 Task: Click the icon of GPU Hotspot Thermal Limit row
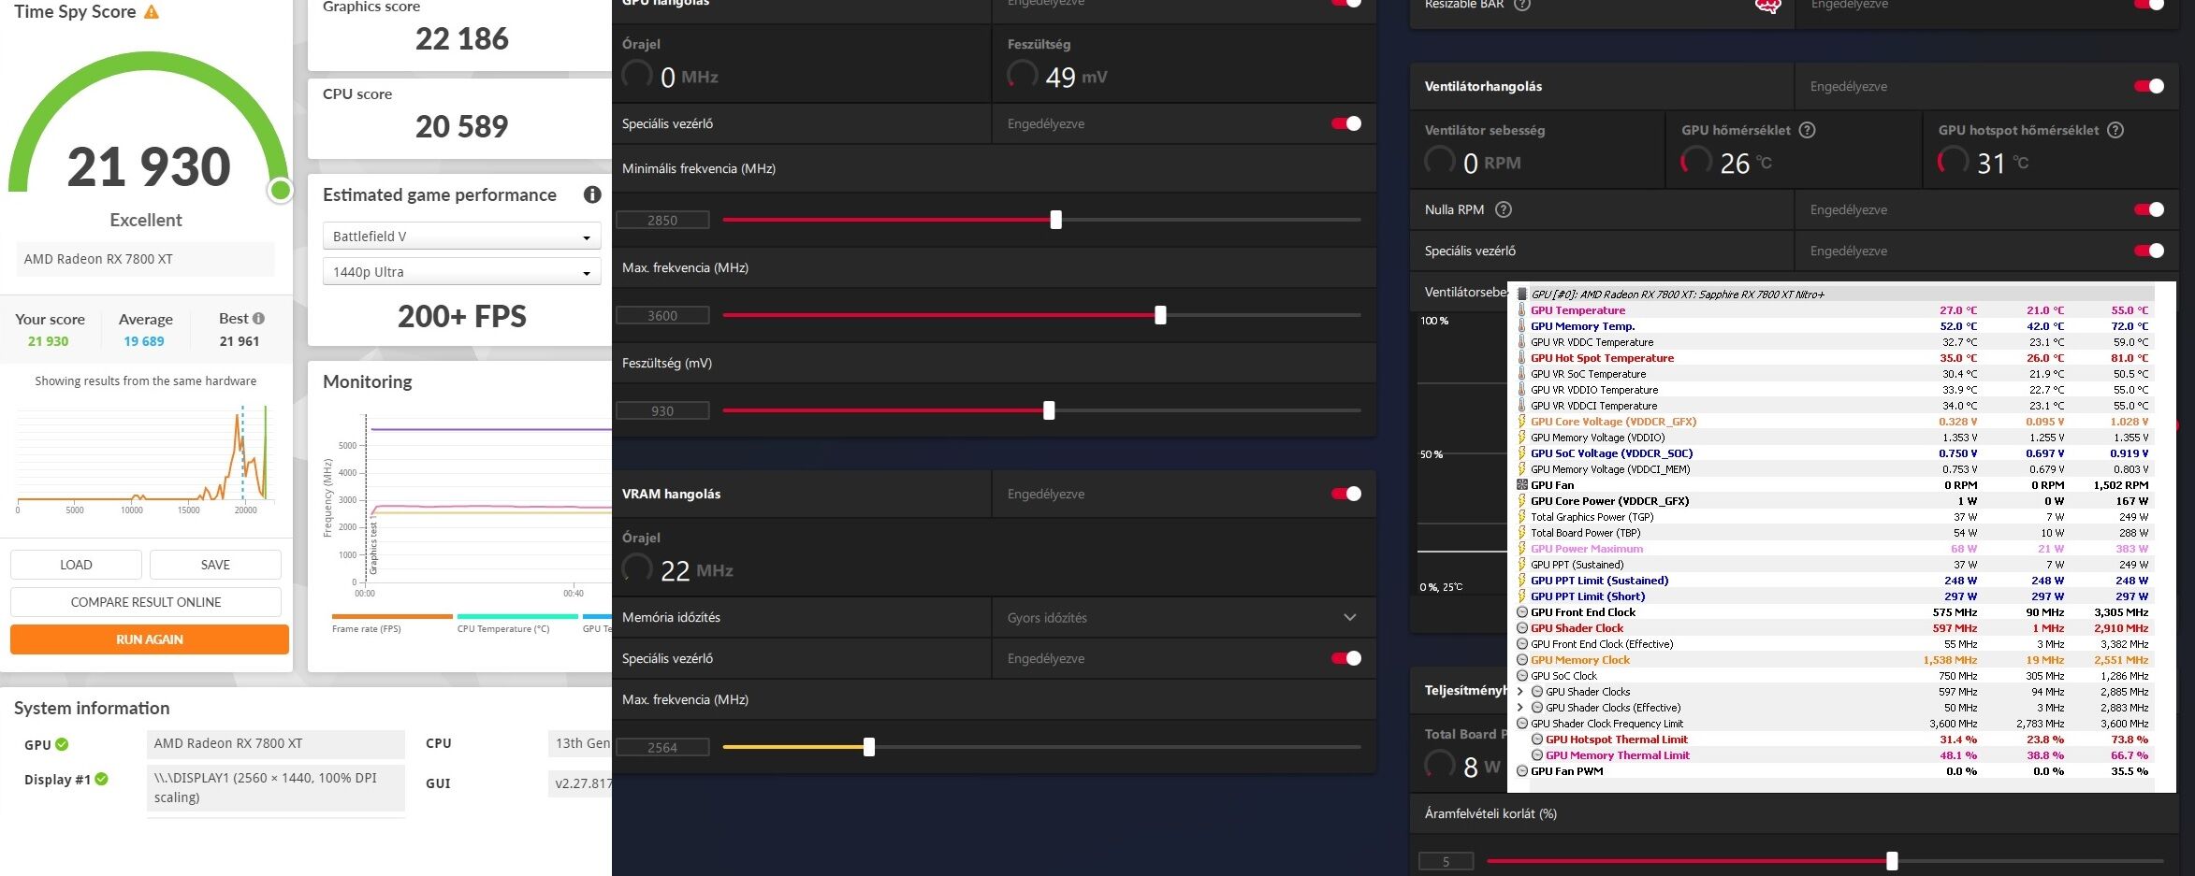(1537, 740)
